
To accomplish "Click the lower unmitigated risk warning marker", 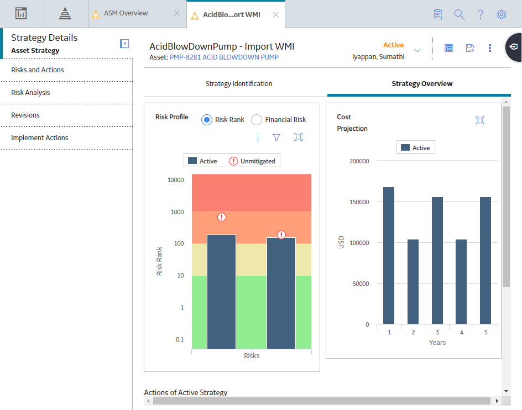I will tap(281, 235).
